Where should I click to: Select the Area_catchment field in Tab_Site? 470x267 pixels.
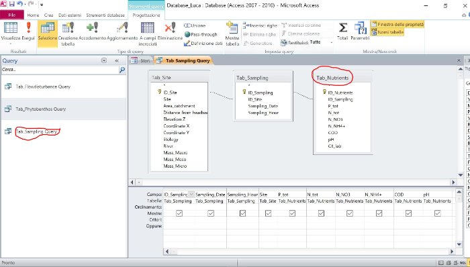[179, 106]
